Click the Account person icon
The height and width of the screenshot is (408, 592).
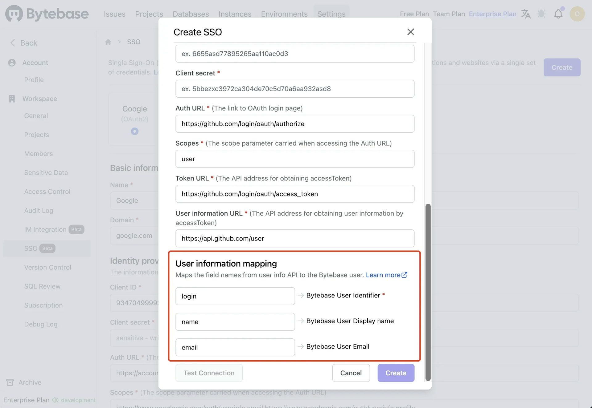pyautogui.click(x=12, y=63)
